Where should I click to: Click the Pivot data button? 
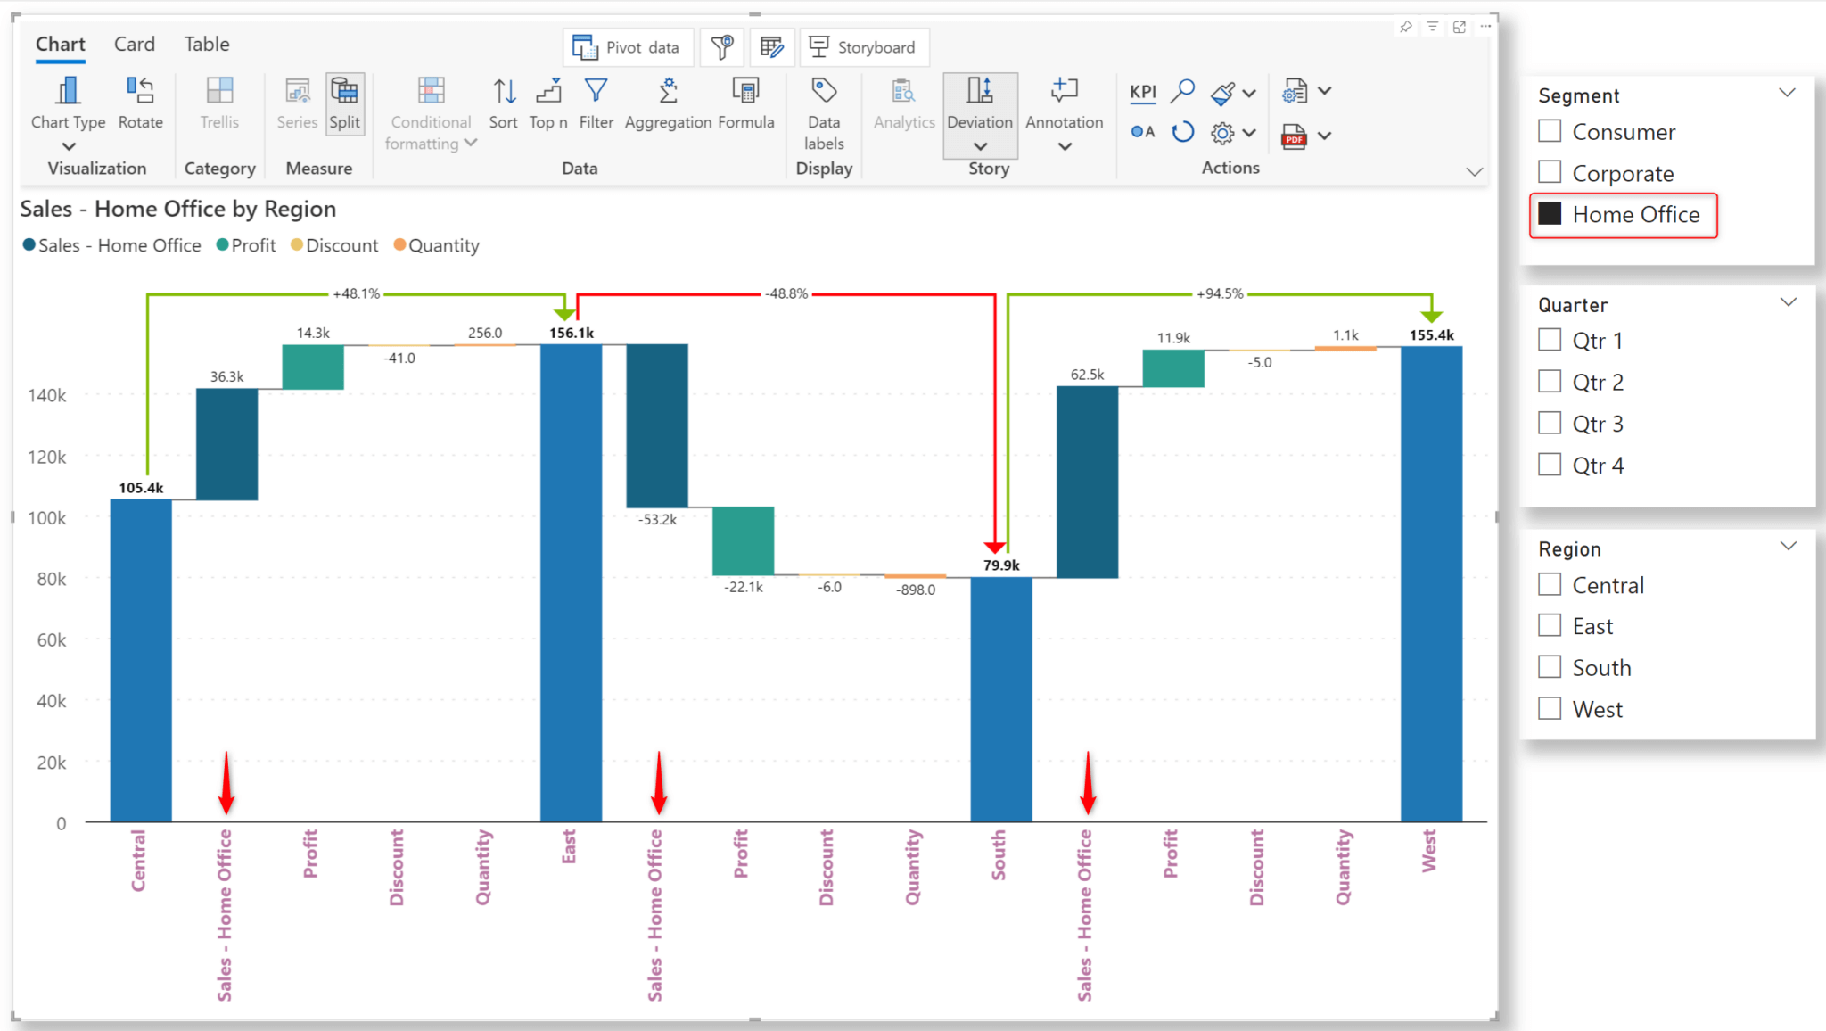coord(628,47)
